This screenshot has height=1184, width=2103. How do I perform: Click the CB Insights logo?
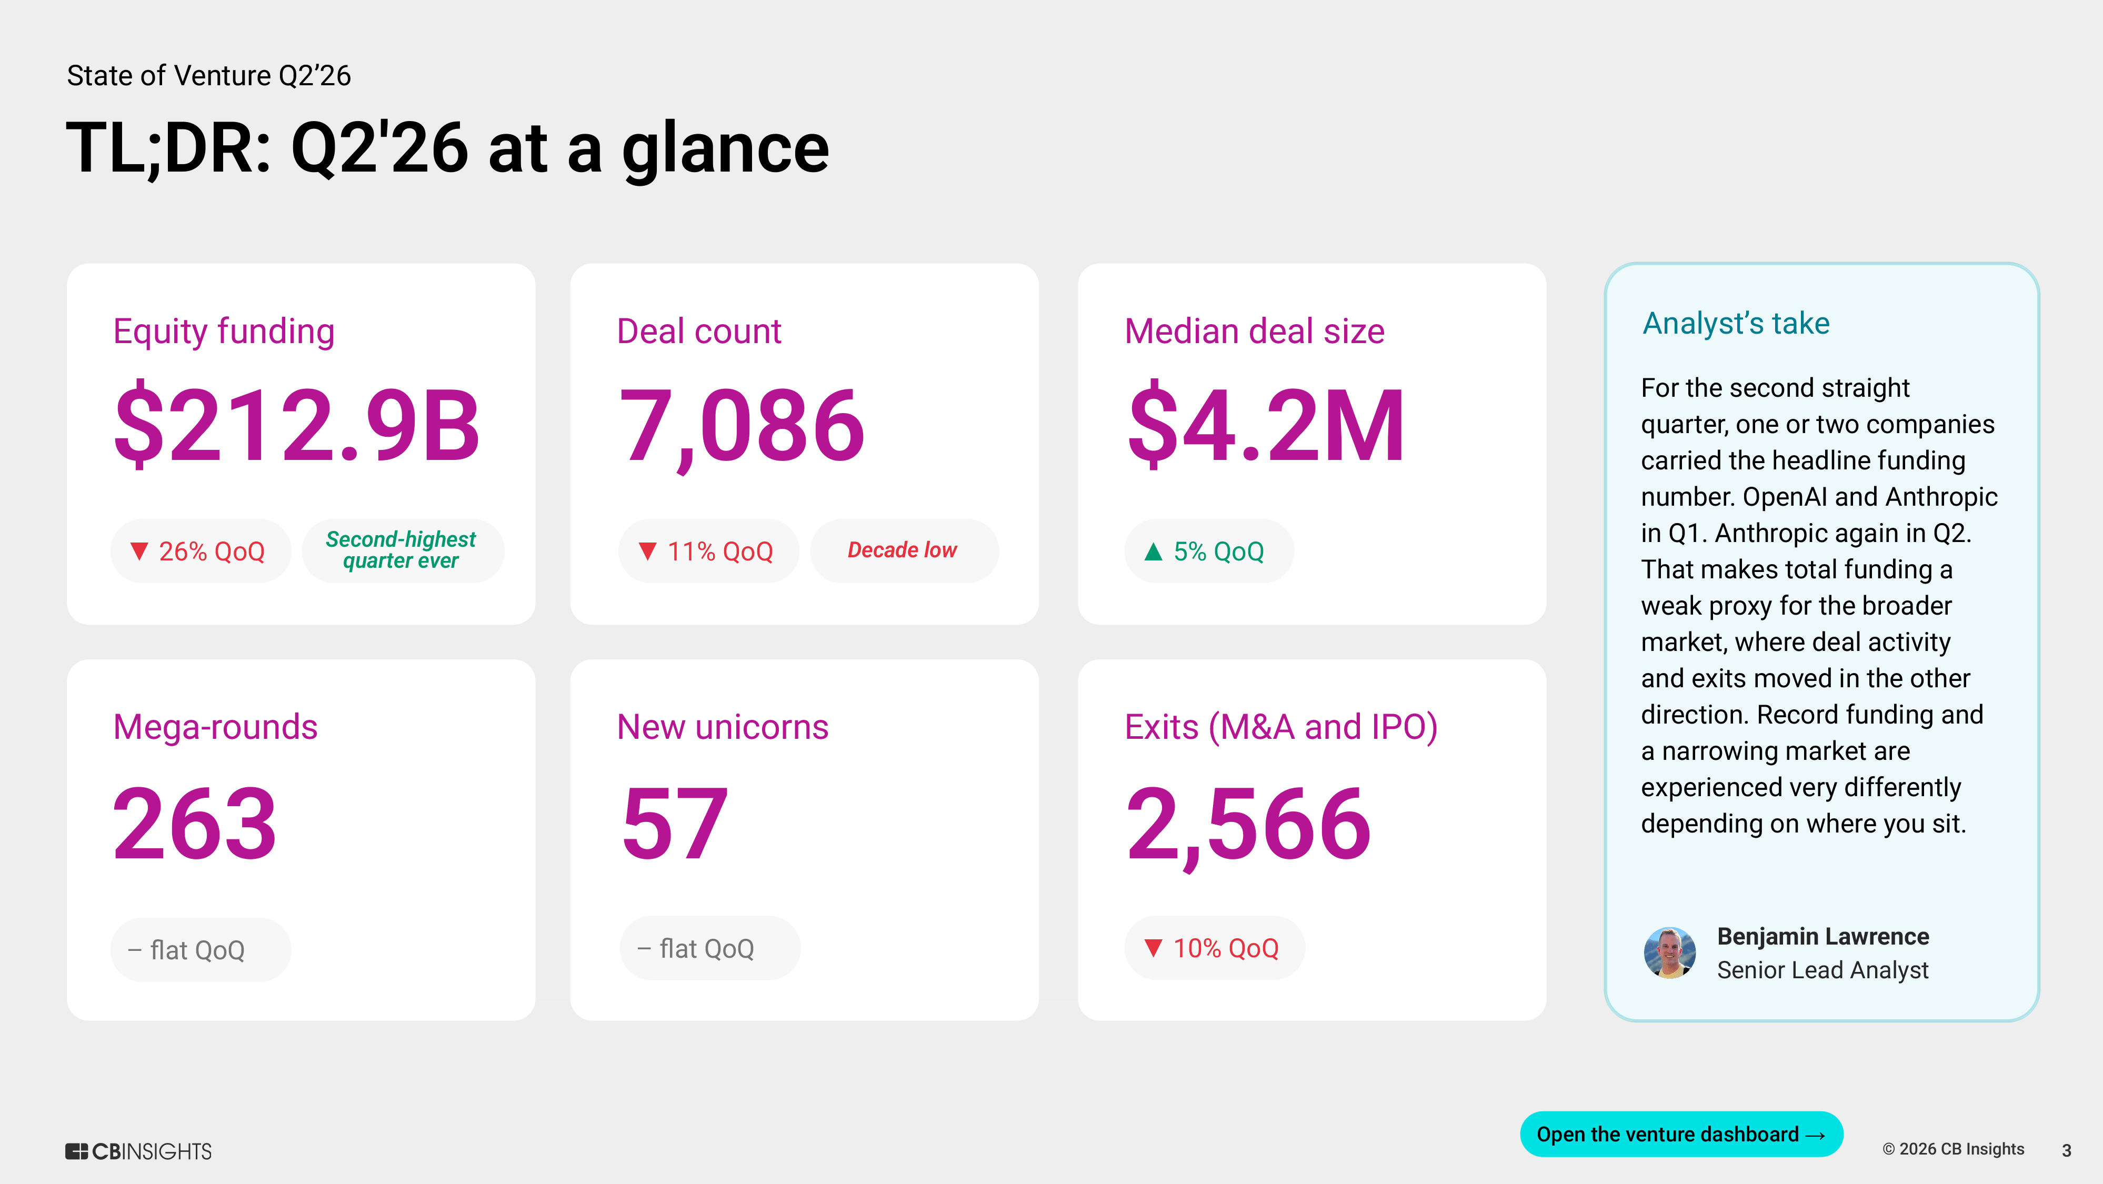click(x=138, y=1151)
